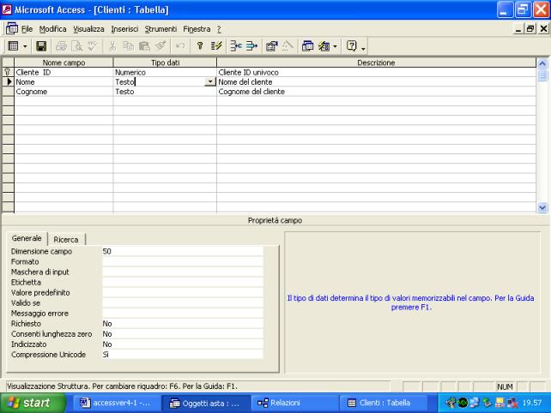Click the grayed Build wand icon

pos(288,46)
